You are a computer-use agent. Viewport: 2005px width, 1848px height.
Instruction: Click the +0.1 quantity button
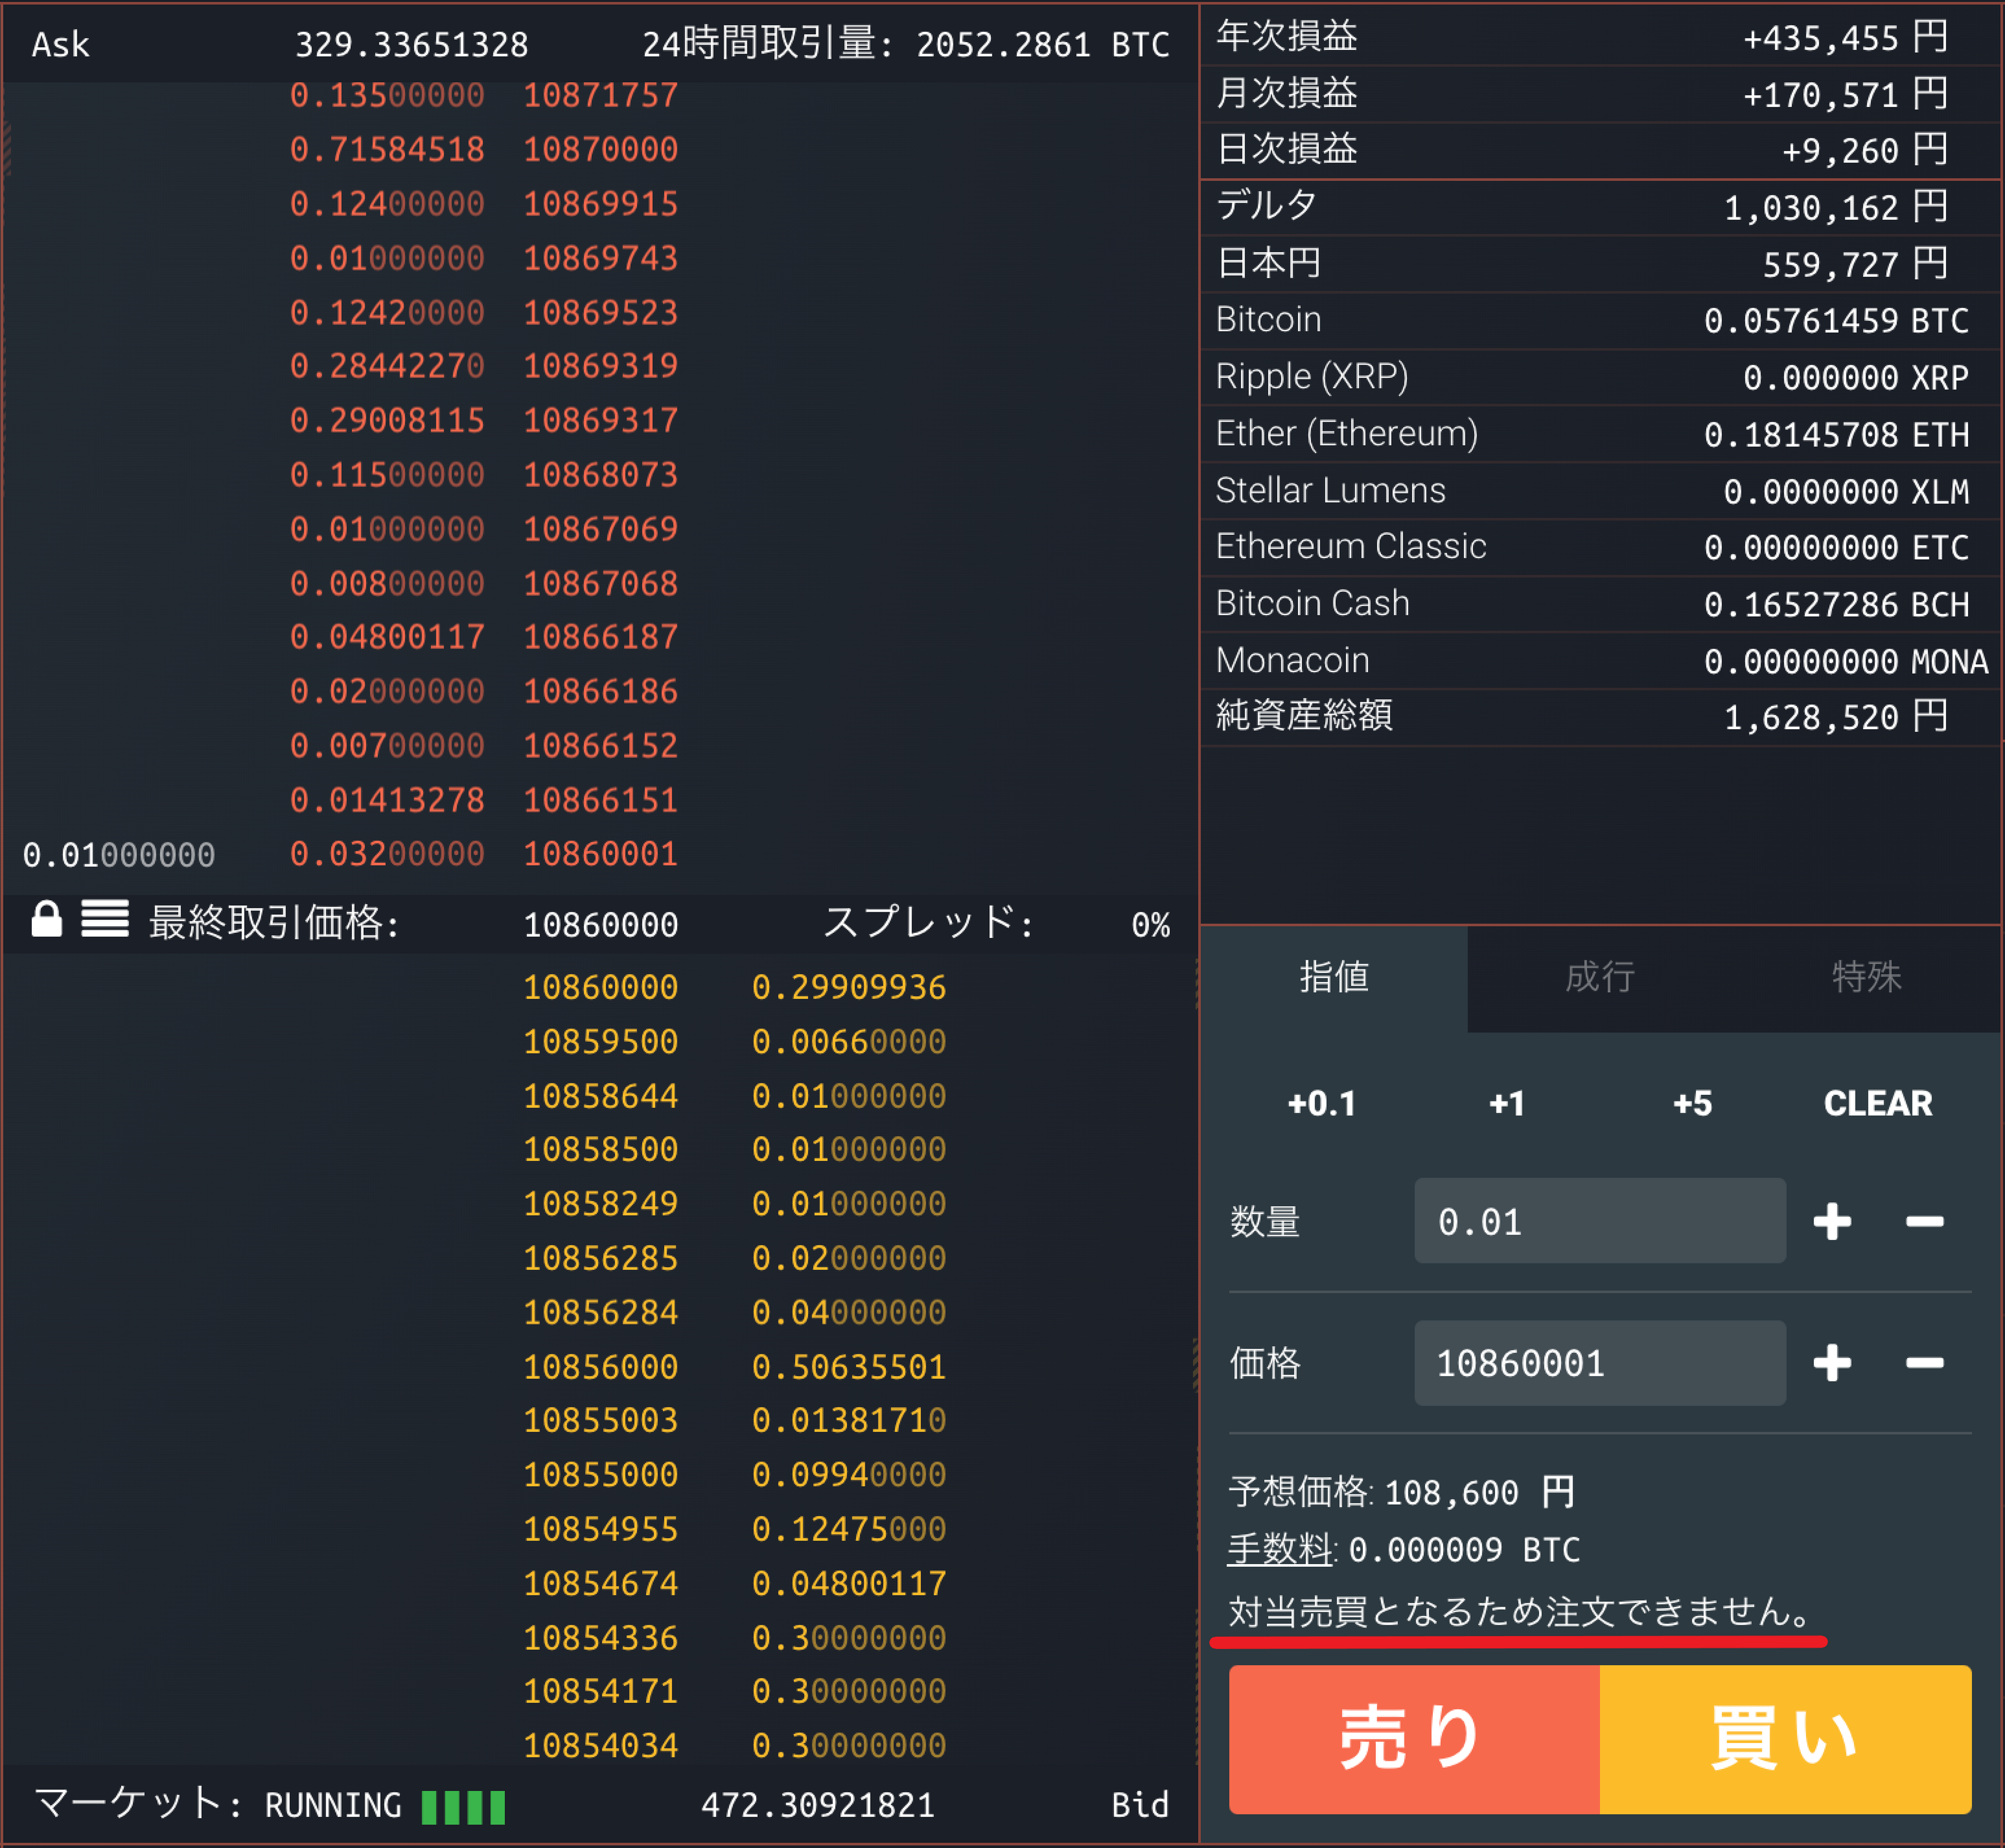(1322, 1103)
